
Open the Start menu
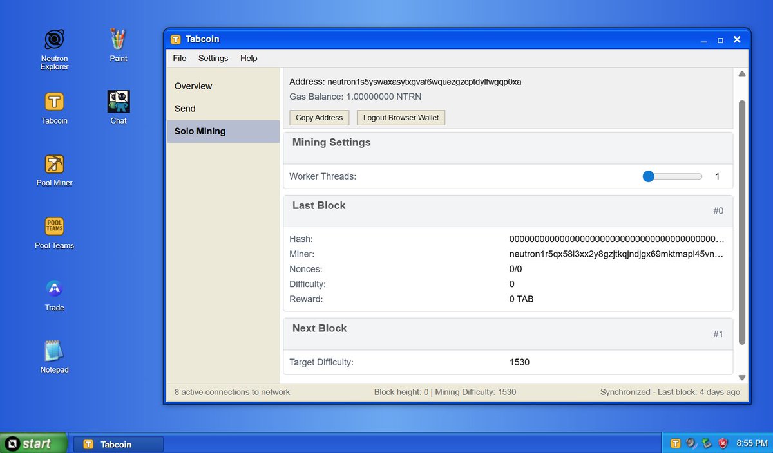pyautogui.click(x=32, y=443)
